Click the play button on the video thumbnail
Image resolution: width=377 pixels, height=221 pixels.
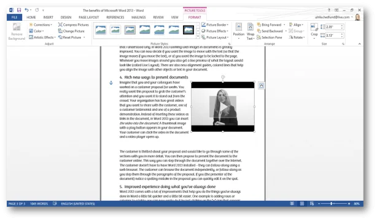(223, 107)
